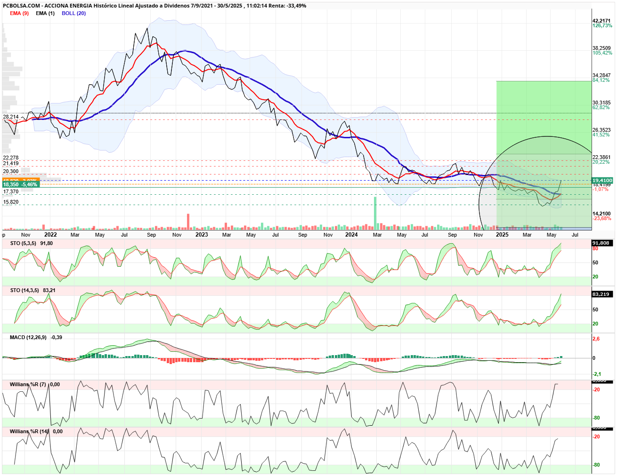Click the 28,214 horizontal level label
The image size is (617, 476).
tap(11, 117)
